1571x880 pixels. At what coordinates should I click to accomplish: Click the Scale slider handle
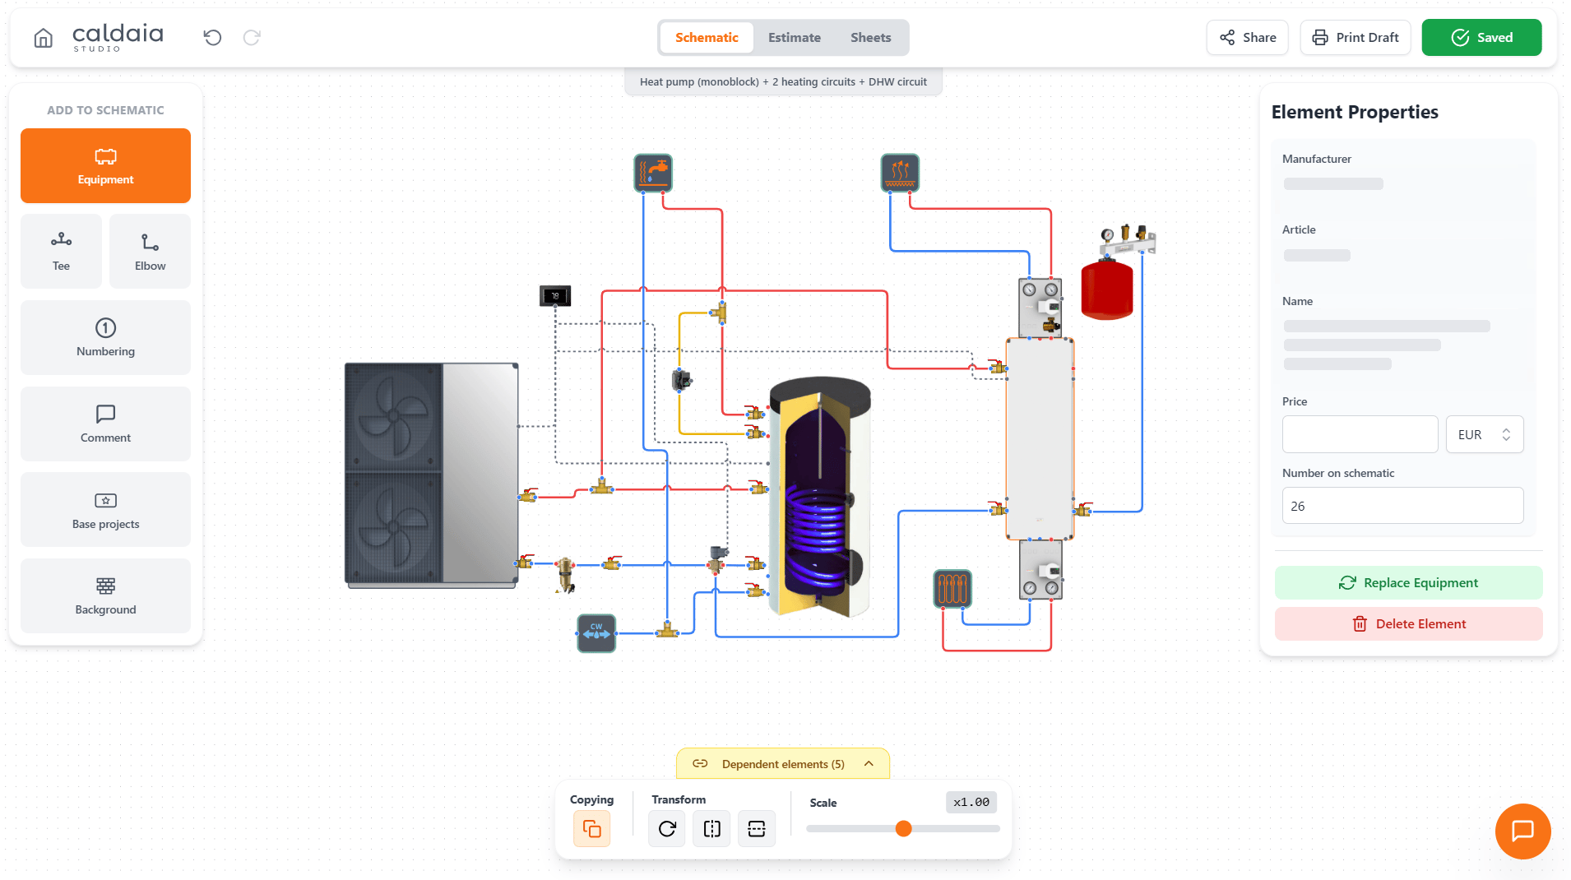(x=903, y=828)
